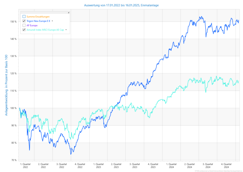Click the chart title Auswertung von 17.01.2022

point(121,5)
